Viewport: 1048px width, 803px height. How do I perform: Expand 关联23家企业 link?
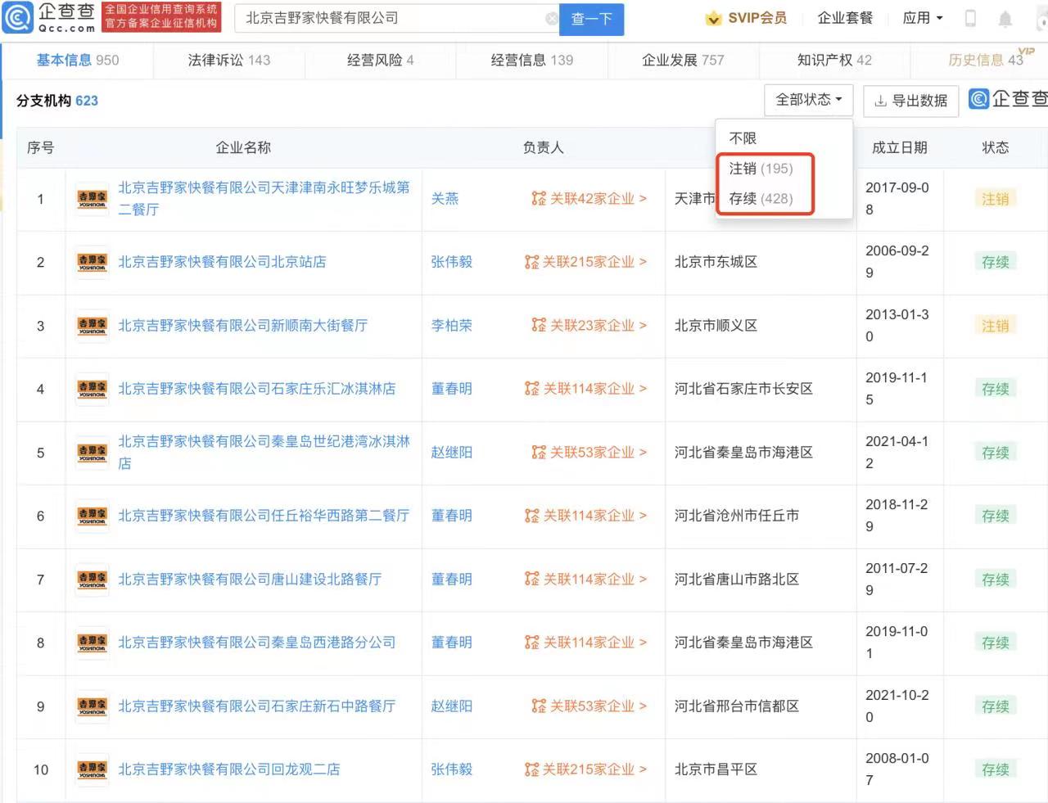tap(589, 326)
